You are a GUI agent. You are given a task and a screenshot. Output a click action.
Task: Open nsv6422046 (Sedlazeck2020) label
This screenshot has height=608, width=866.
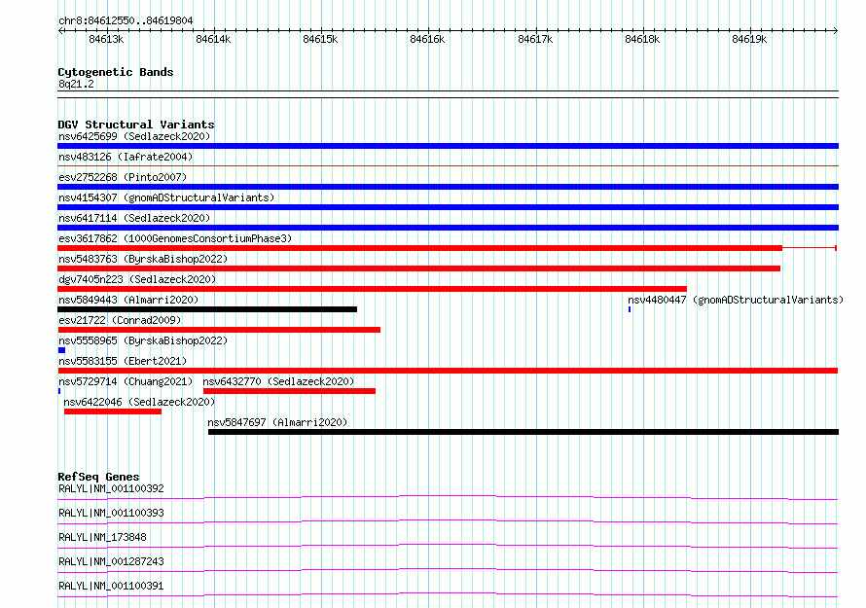pos(139,402)
